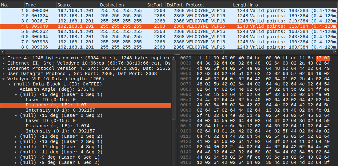Expand -11 deg (Laser 4 Seq 1) node
The height and width of the screenshot is (166, 338).
pos(16,147)
